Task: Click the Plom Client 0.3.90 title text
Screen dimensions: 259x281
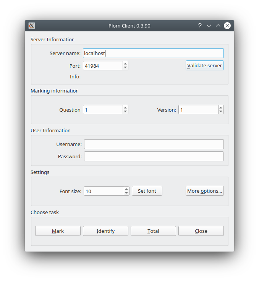Action: 129,26
